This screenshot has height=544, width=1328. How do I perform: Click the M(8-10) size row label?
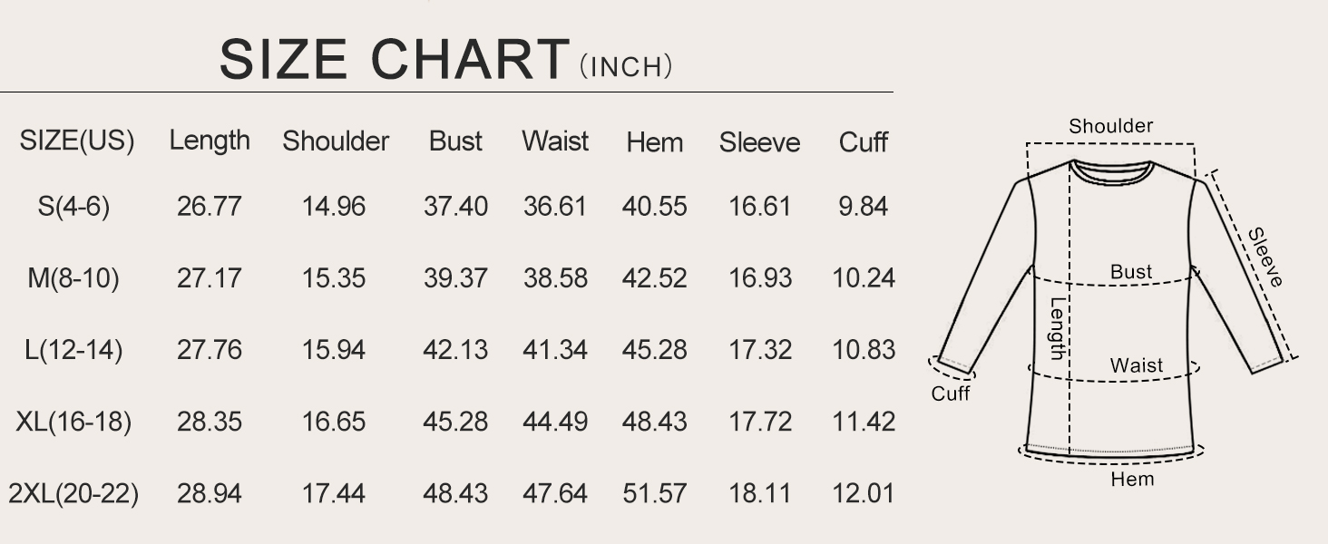(x=73, y=278)
